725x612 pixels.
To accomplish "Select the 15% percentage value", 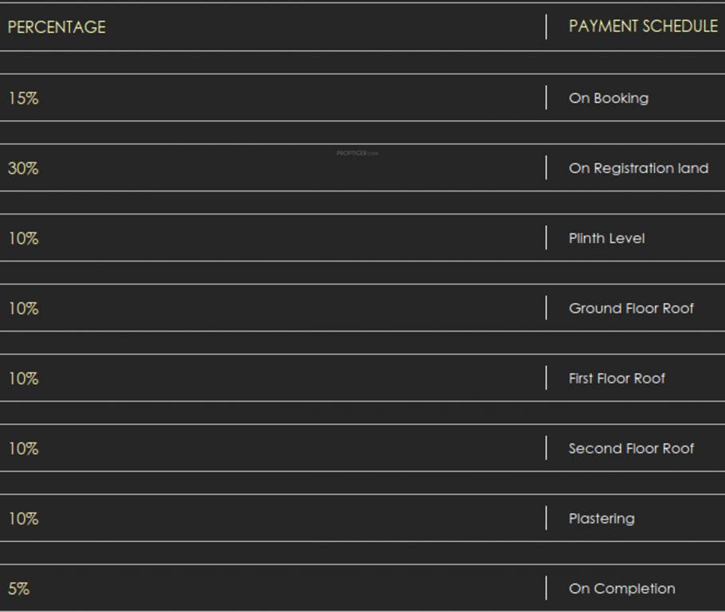I will coord(24,98).
